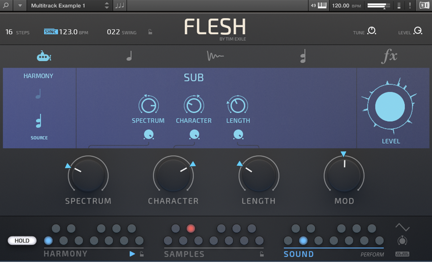Click the HARMONY label at the bottom
The width and height of the screenshot is (432, 264).
pos(66,254)
